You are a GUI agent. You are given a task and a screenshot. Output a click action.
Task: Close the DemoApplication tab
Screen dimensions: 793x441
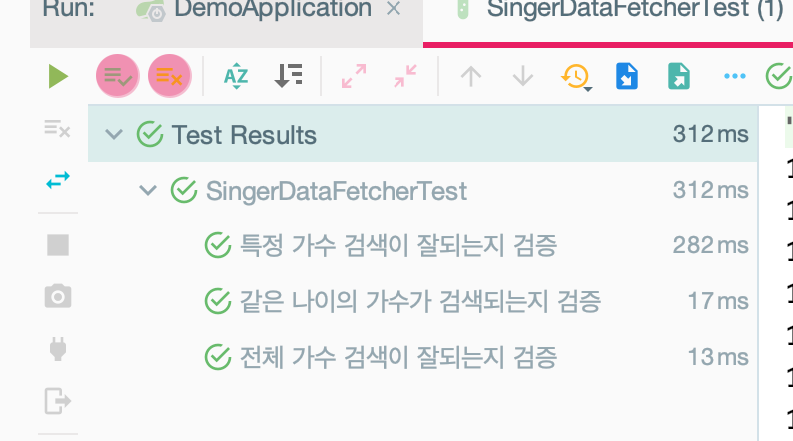pyautogui.click(x=394, y=9)
